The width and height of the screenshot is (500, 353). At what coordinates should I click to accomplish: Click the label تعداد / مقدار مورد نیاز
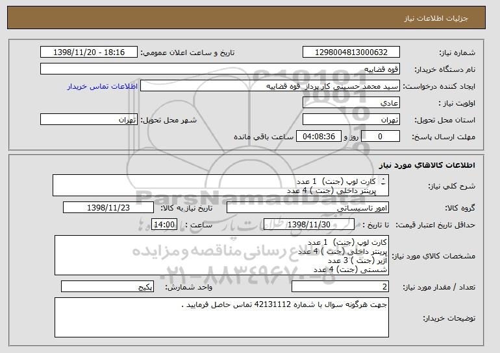click(439, 287)
